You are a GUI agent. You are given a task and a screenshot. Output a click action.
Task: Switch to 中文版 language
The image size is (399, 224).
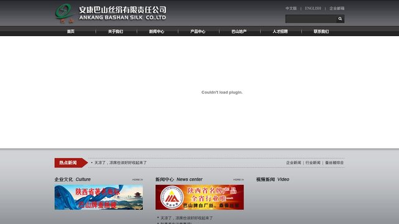tap(291, 8)
